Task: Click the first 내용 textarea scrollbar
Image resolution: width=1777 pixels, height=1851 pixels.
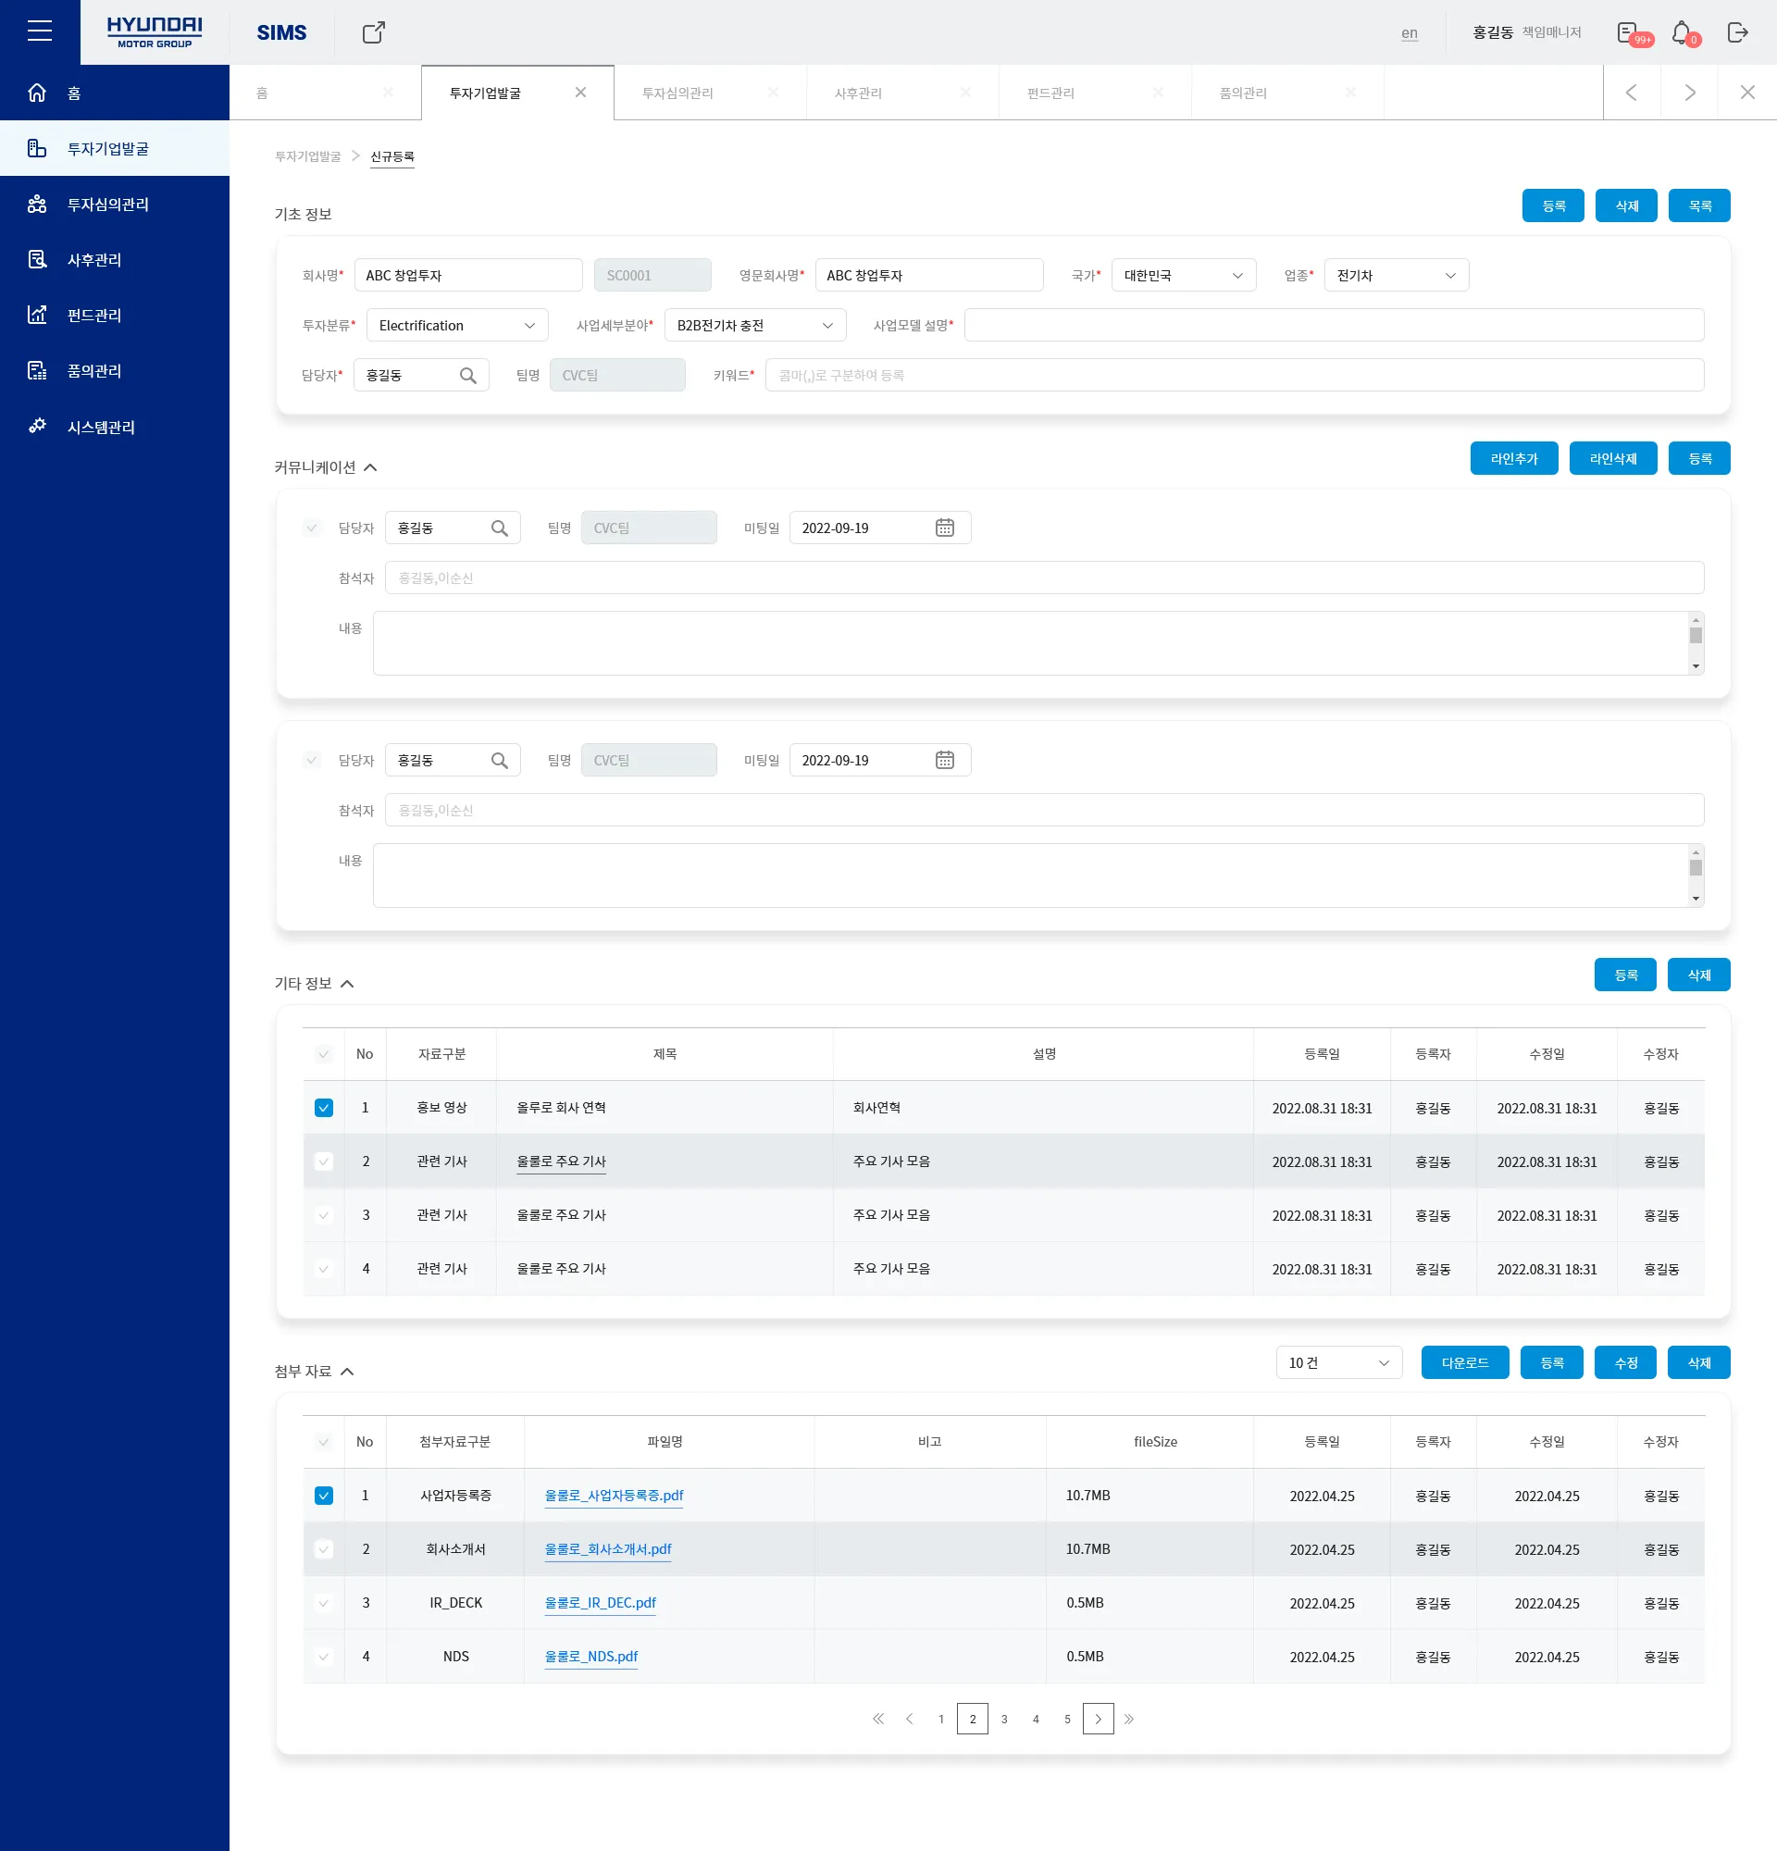Action: point(1696,643)
